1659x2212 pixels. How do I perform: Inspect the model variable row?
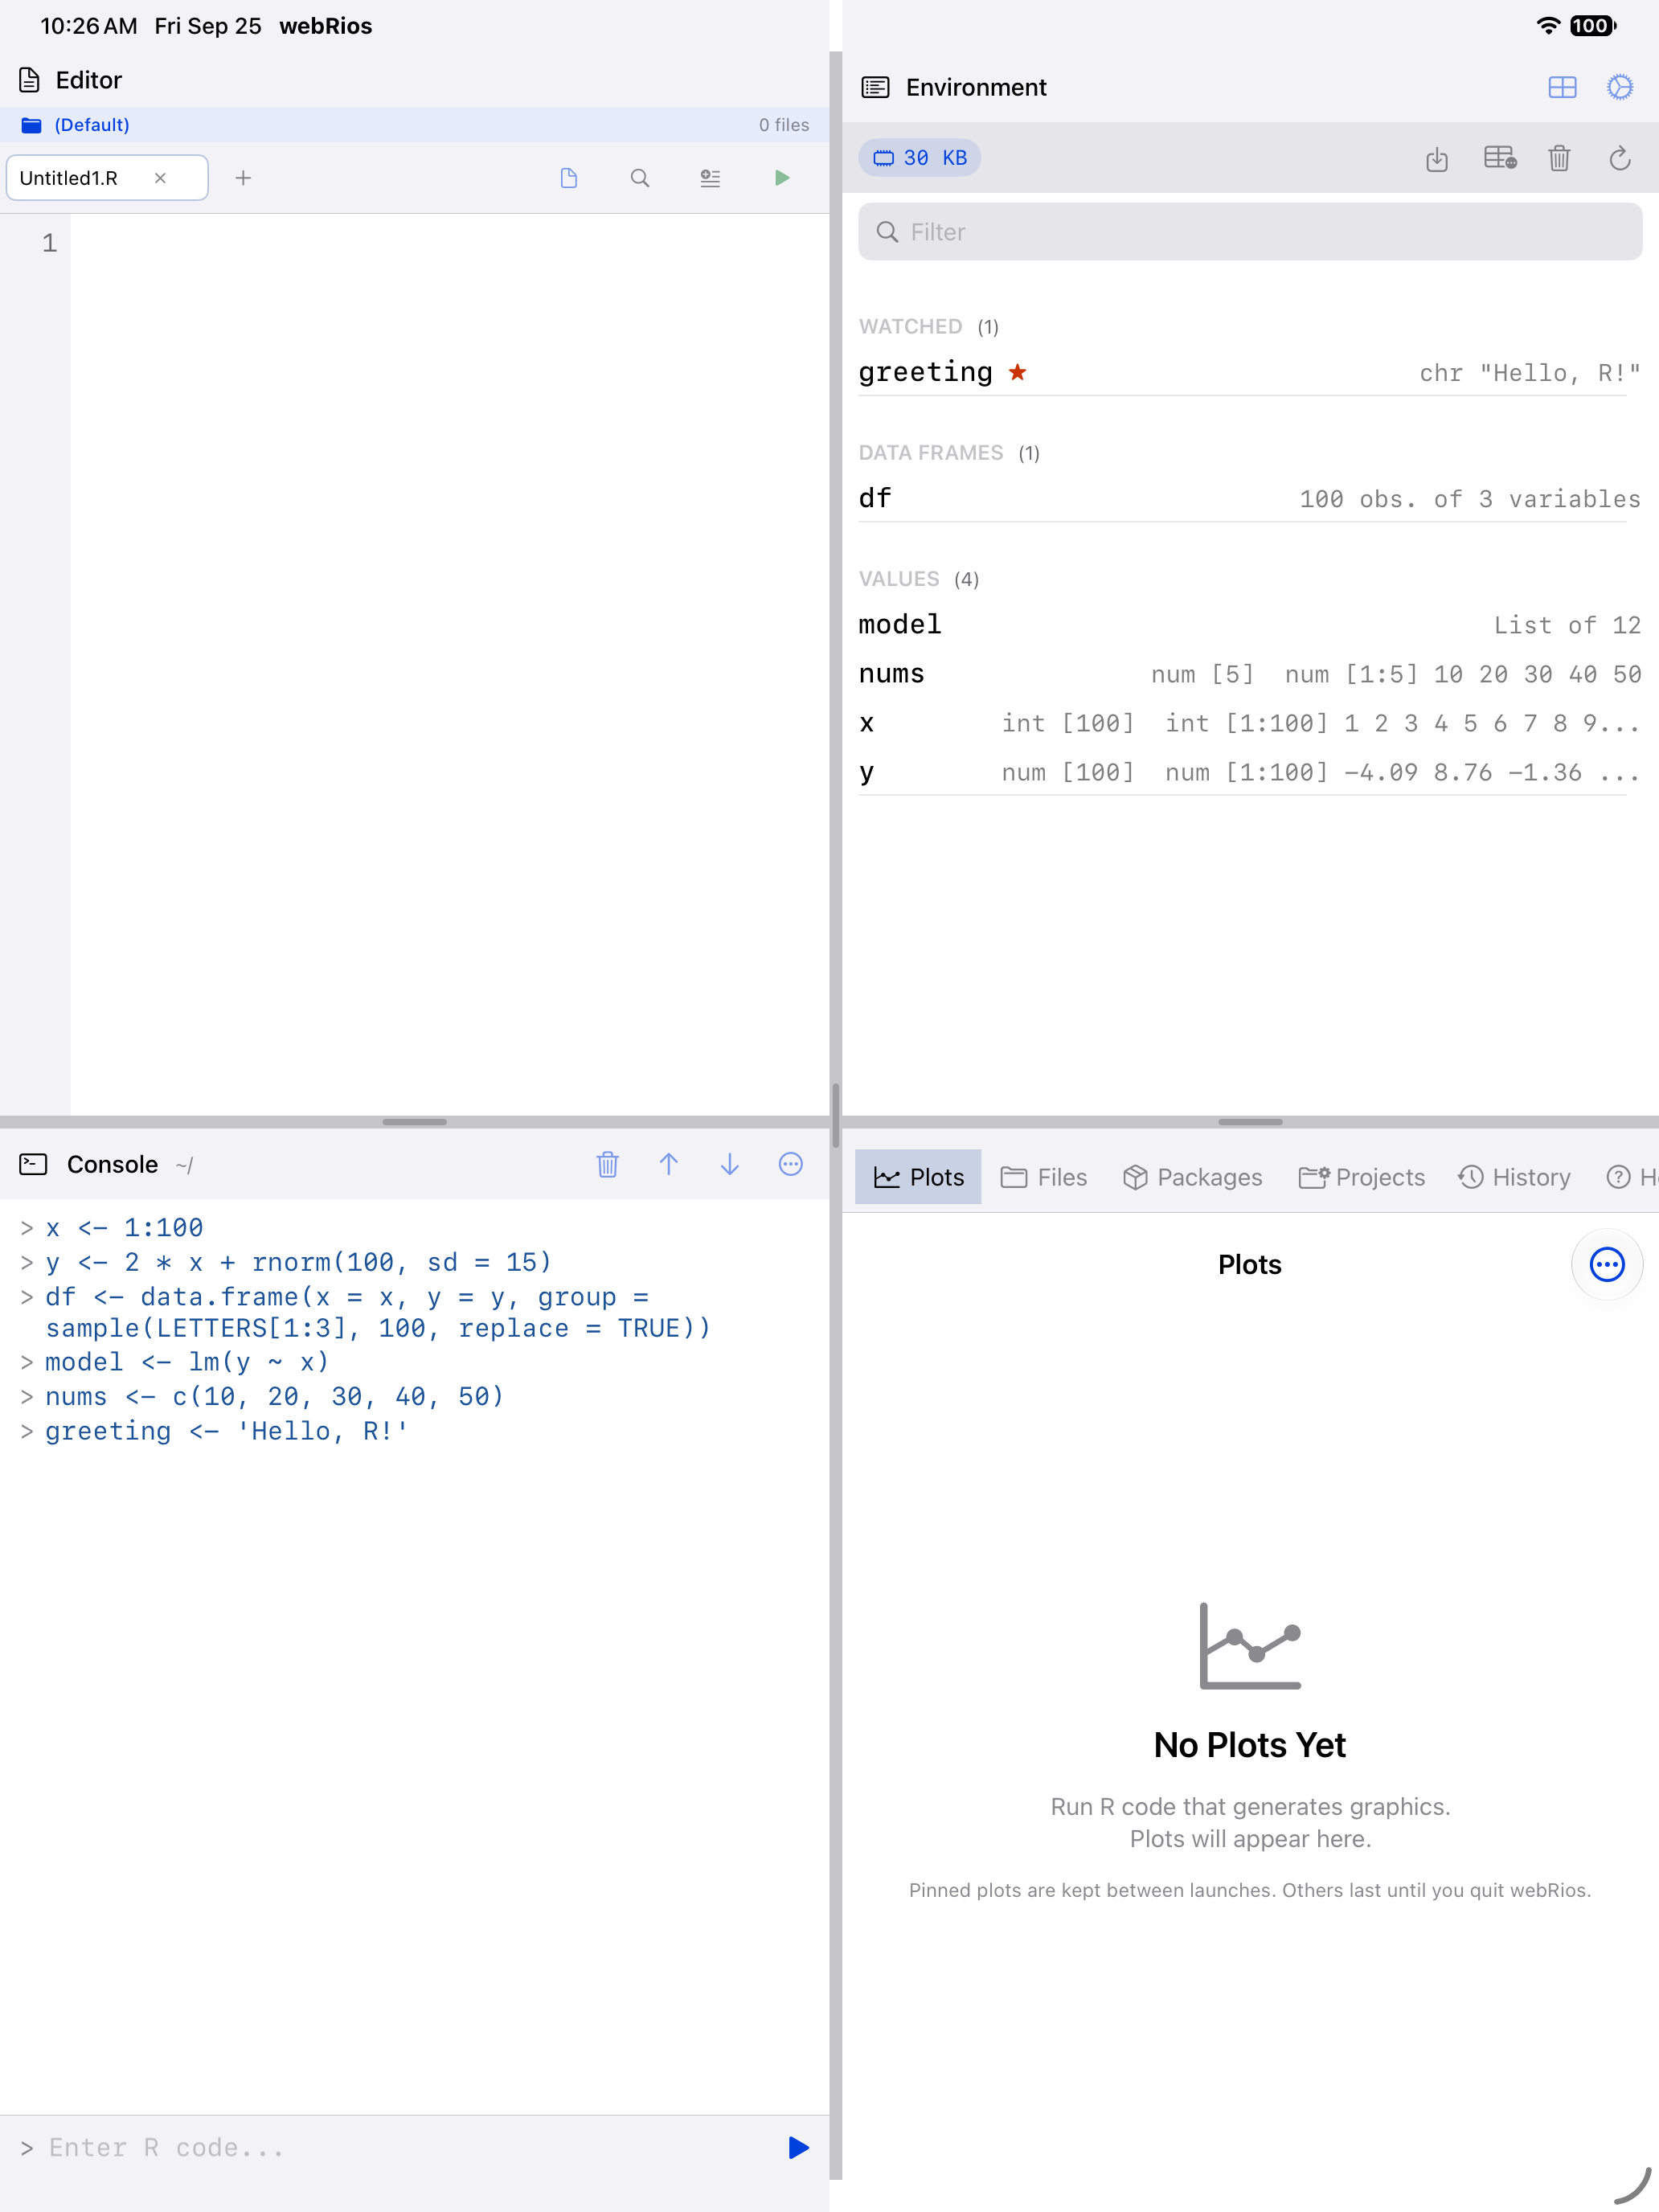click(x=1250, y=625)
